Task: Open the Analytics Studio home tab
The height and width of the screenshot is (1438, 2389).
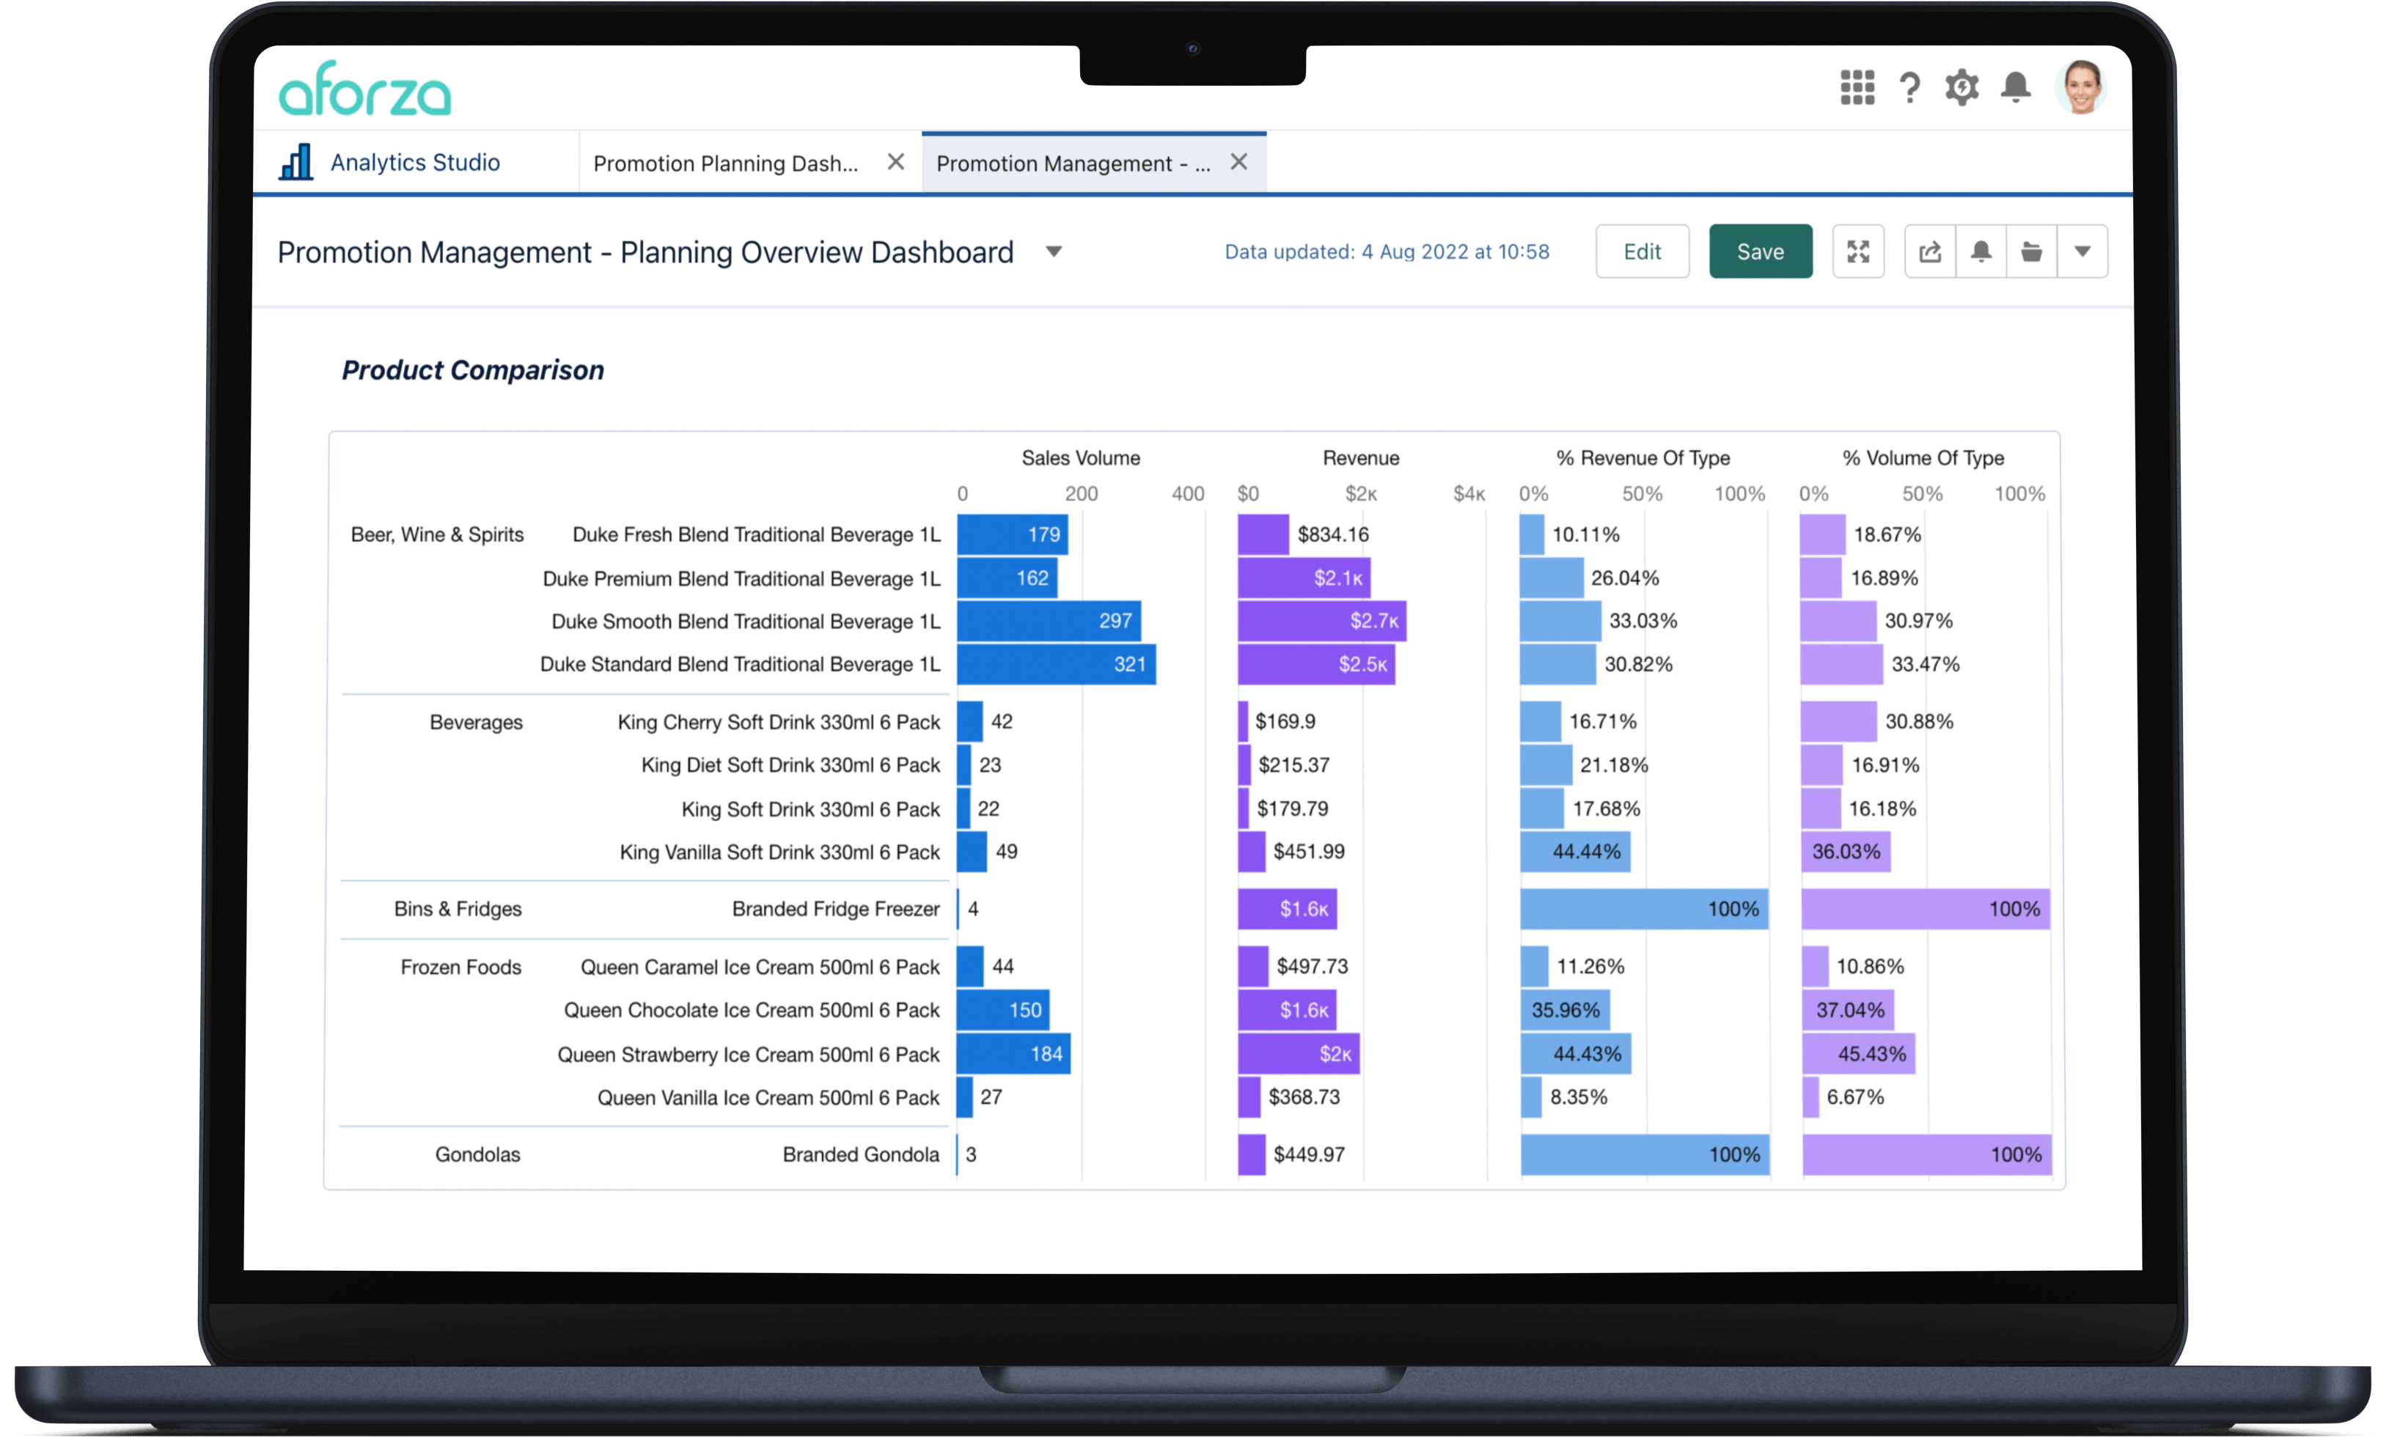Action: pos(415,162)
